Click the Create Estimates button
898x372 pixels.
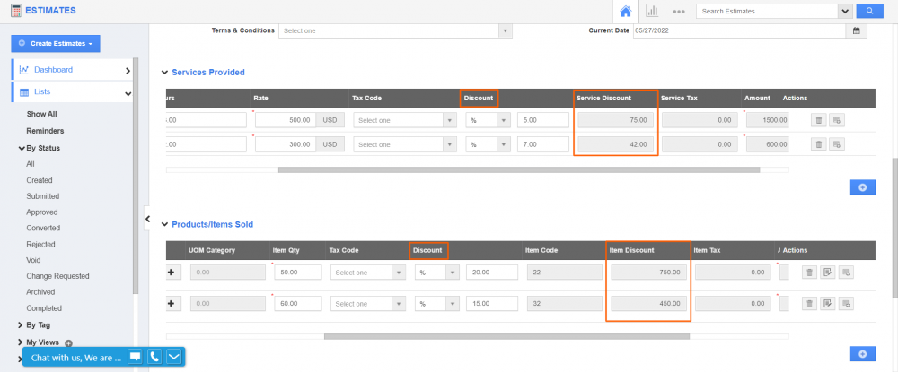(56, 43)
